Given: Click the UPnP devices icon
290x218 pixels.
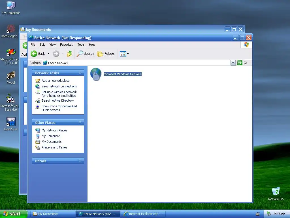Looking at the screenshot, I should coord(38,106).
